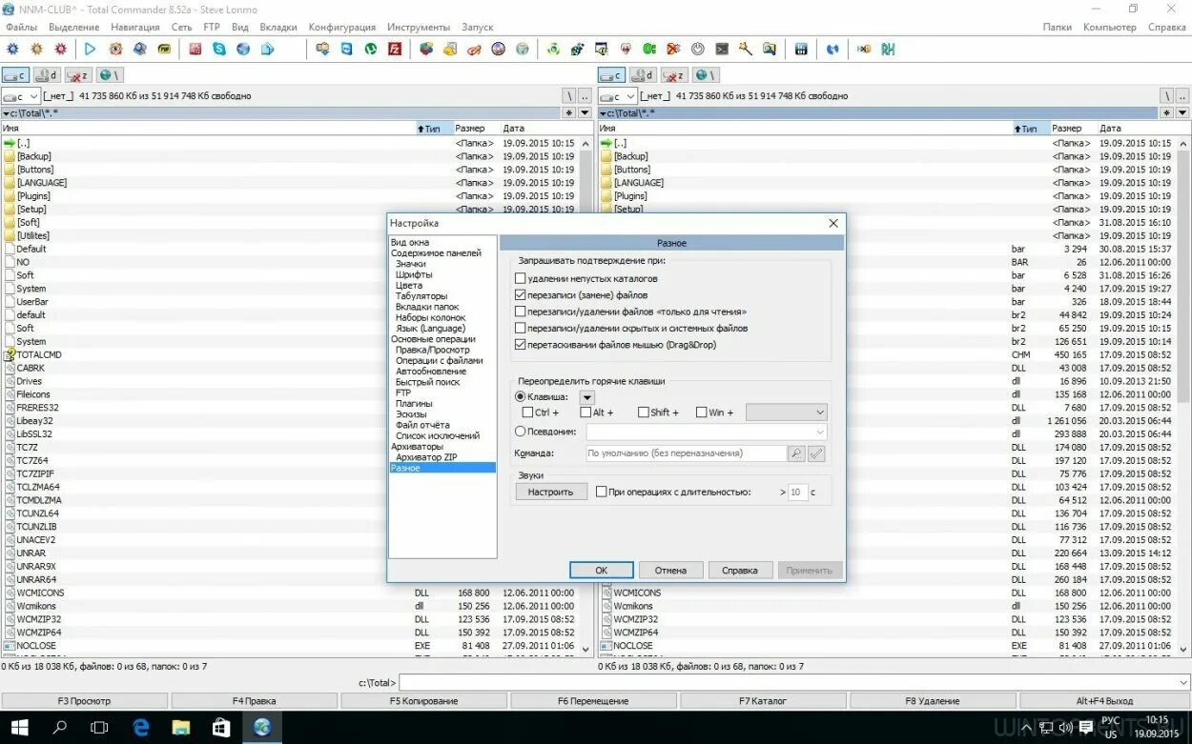Open right panel directory history arrow

click(x=1182, y=112)
